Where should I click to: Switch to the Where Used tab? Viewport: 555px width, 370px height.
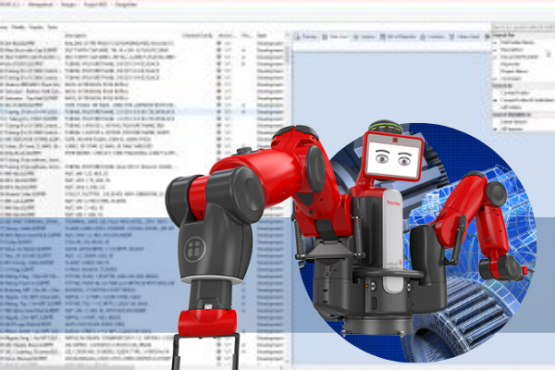click(464, 36)
